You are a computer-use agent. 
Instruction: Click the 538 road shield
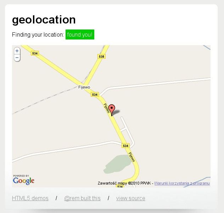point(101,57)
